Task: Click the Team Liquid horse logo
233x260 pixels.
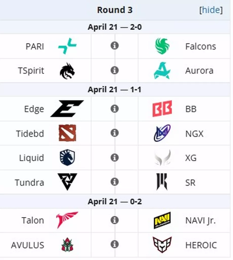Action: (x=67, y=158)
